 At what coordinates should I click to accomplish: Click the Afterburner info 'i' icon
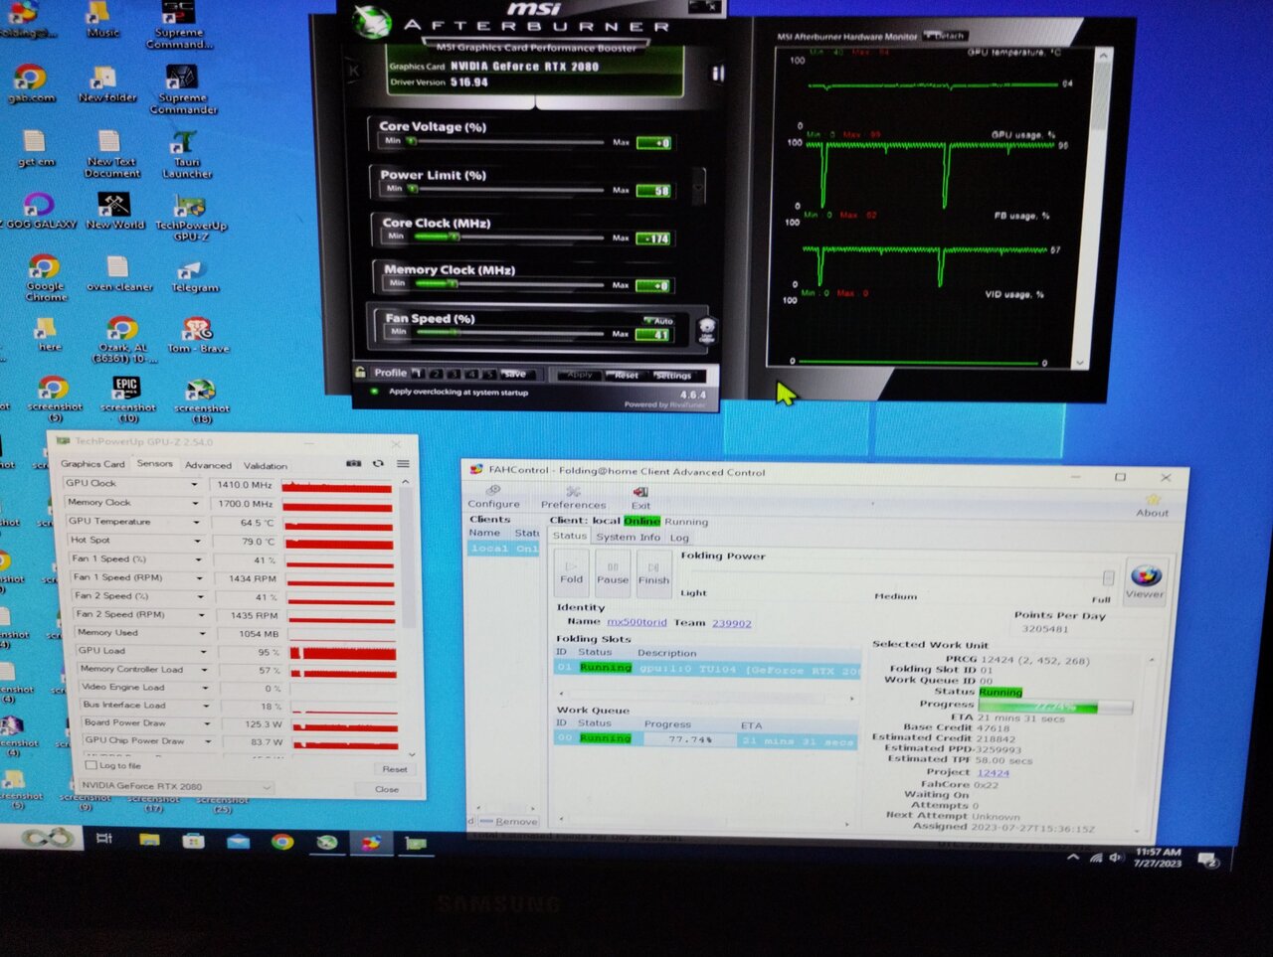(x=717, y=74)
